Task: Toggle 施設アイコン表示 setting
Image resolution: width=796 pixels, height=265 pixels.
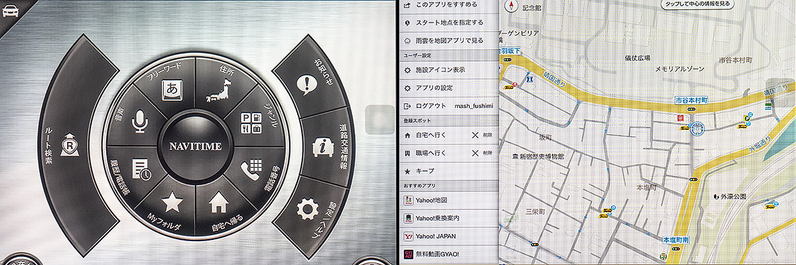Action: coord(449,69)
